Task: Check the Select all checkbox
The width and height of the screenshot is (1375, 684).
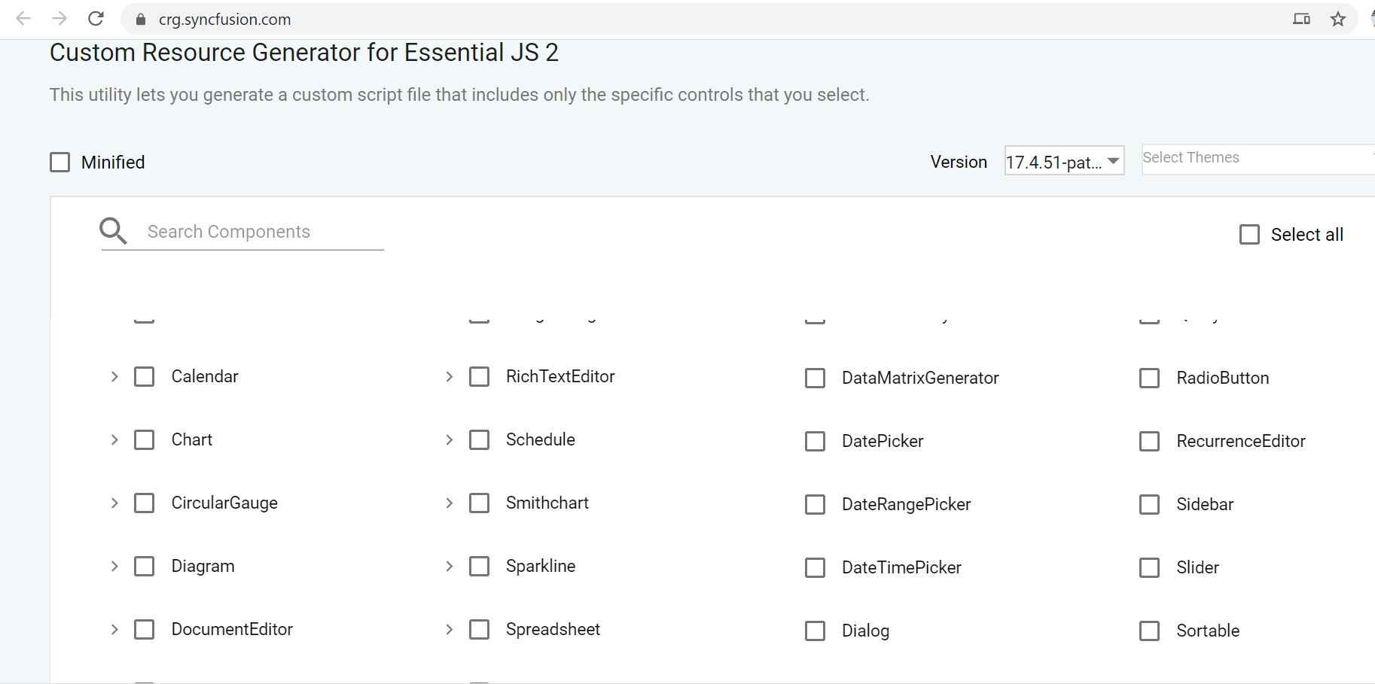Action: click(x=1249, y=235)
